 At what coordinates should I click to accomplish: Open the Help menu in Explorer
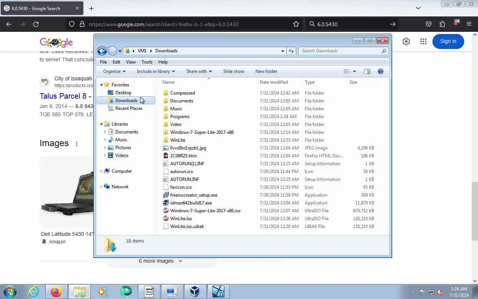(163, 62)
